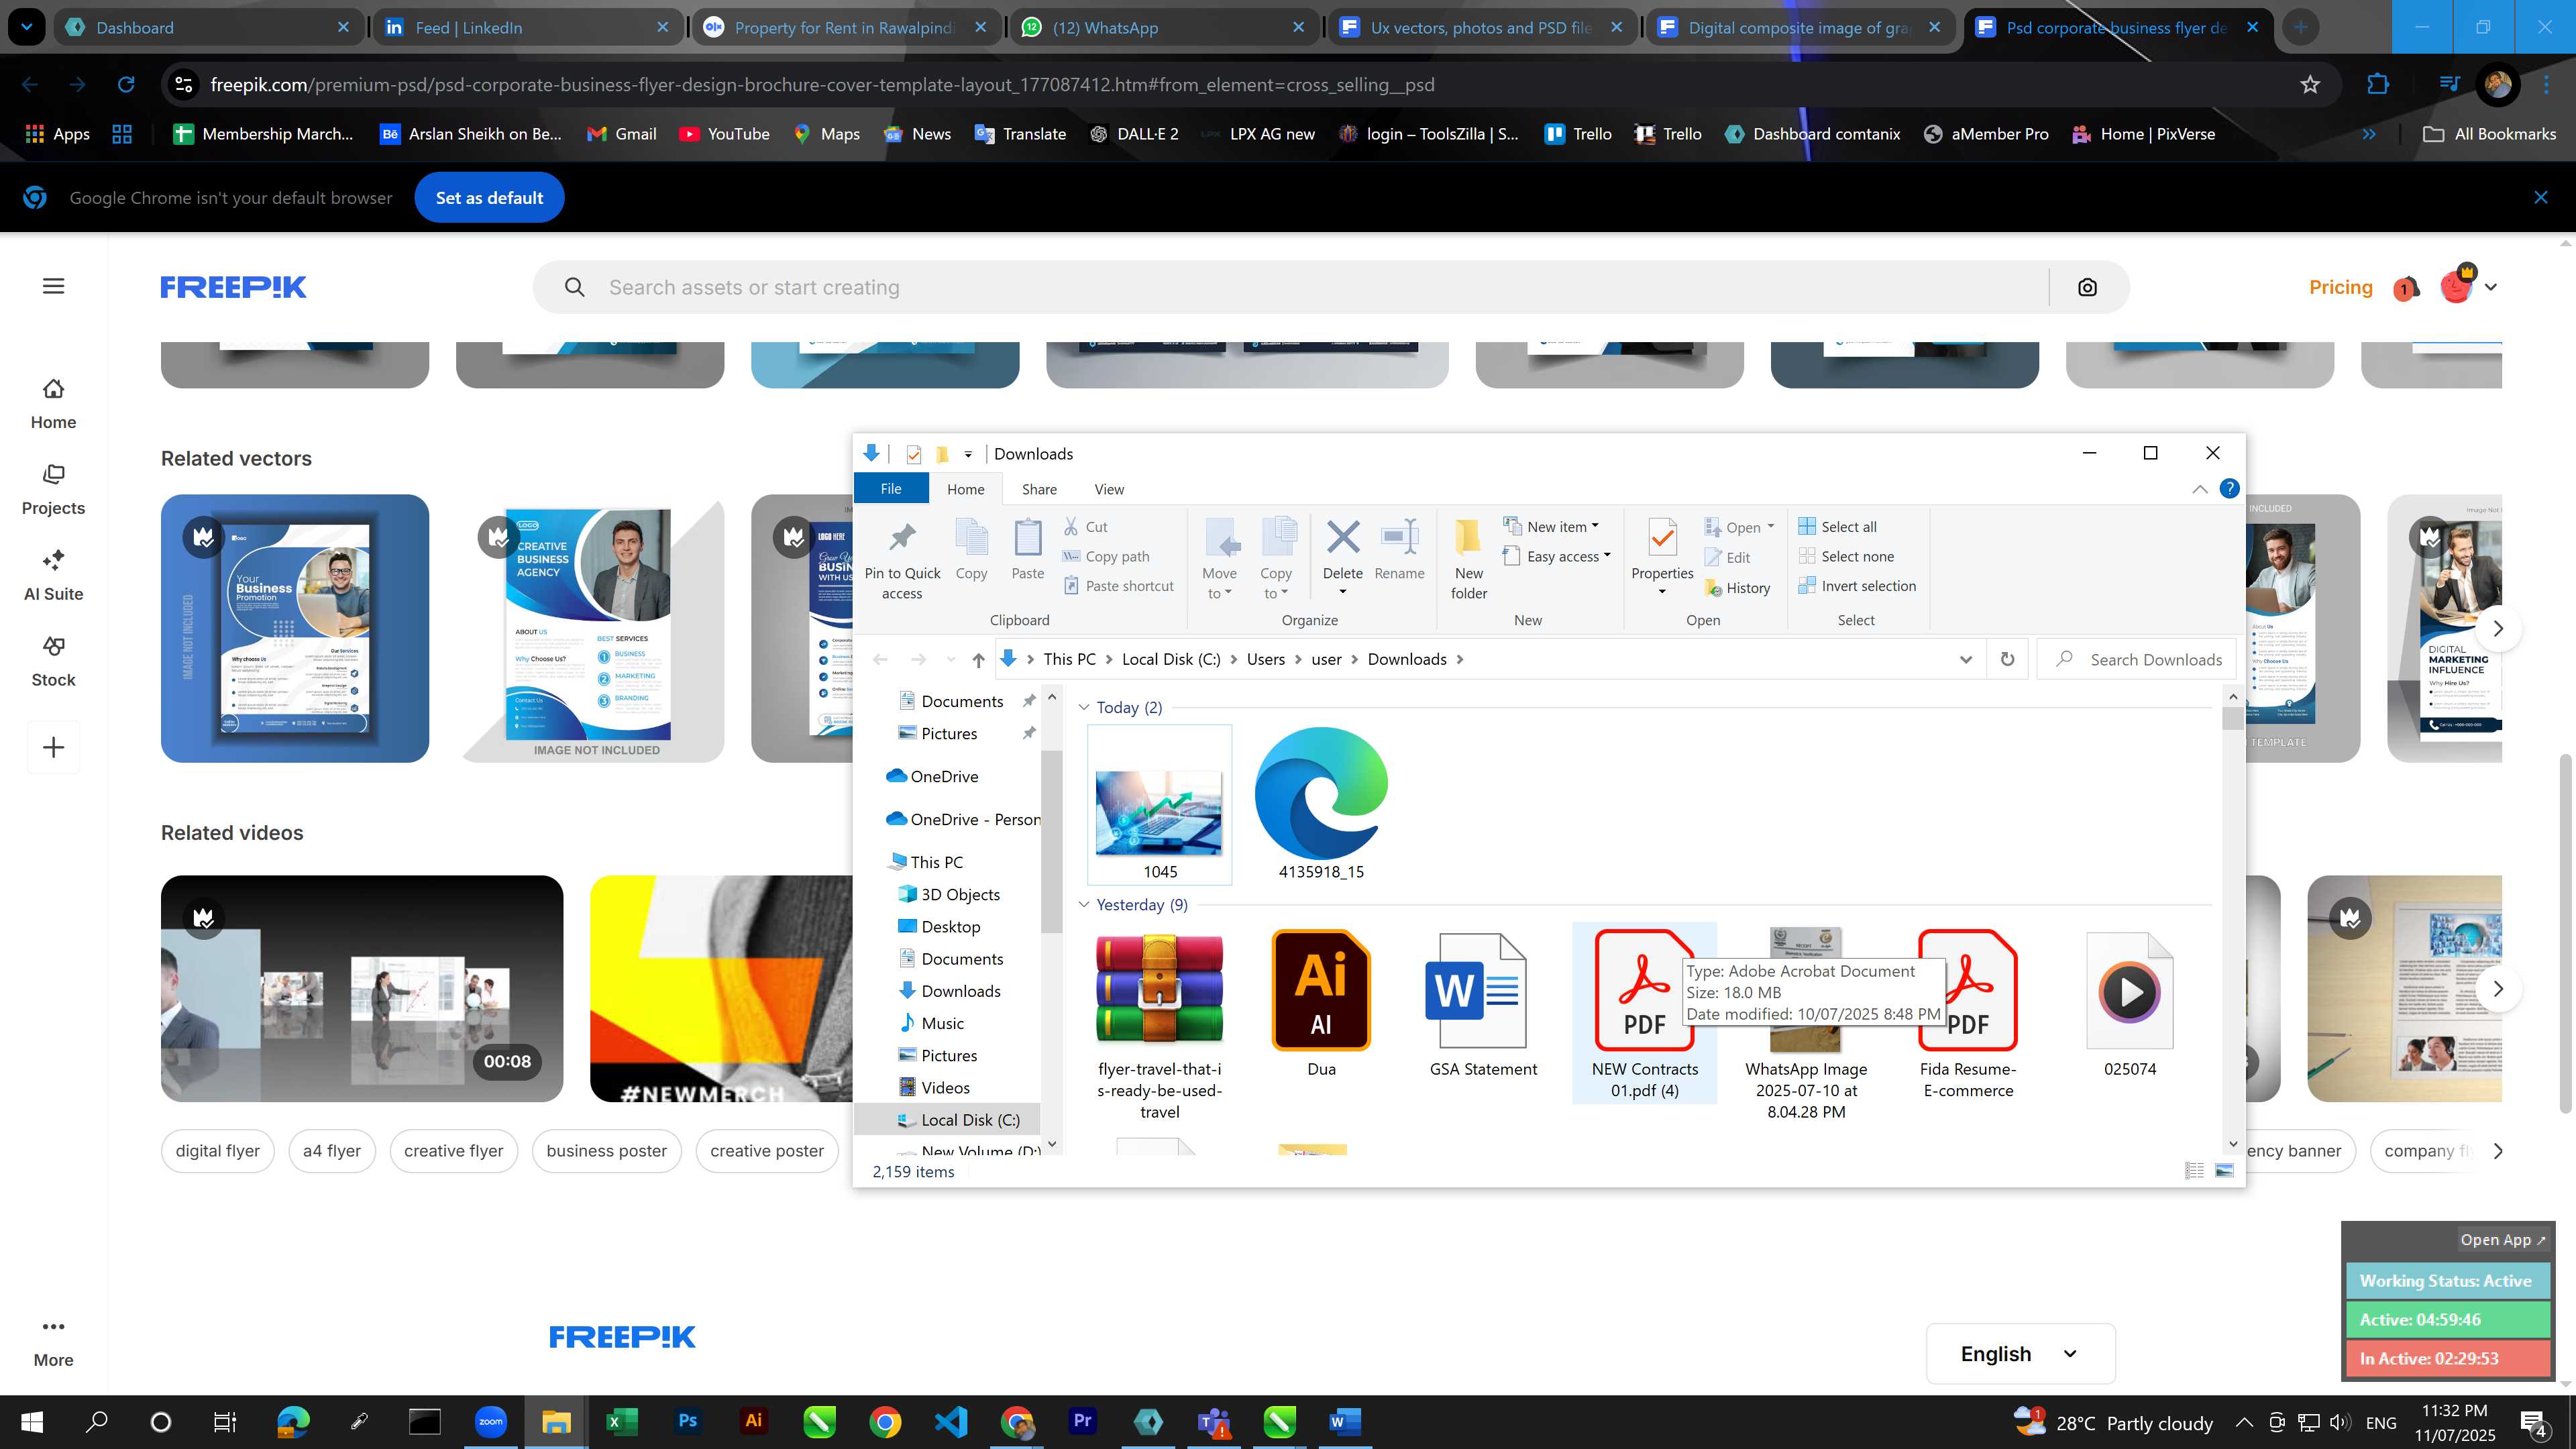Switch to the View ribbon tab
Image resolution: width=2576 pixels, height=1449 pixels.
coord(1108,489)
